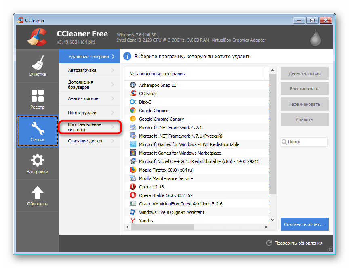Click Сохранить отчет button
349x268 pixels.
coord(305,224)
